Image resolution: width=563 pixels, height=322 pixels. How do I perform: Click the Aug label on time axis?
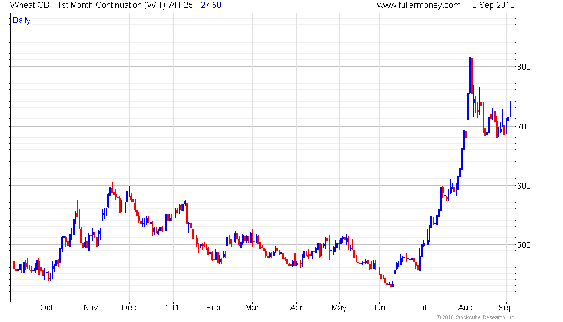[x=466, y=308]
